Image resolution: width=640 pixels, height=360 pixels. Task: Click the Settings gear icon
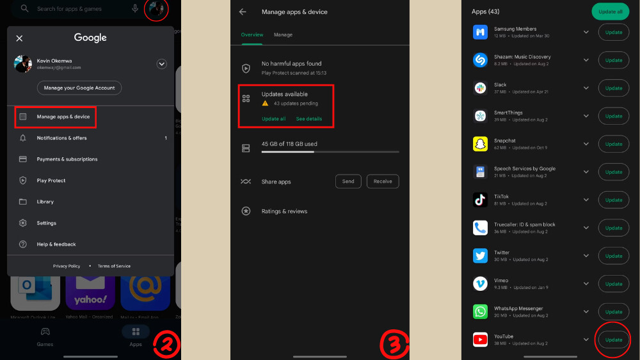pos(23,223)
